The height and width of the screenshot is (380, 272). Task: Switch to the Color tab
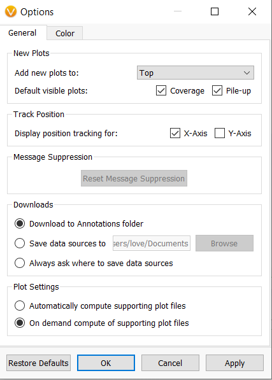[65, 33]
